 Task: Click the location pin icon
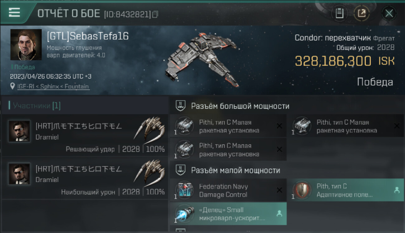pos(12,86)
